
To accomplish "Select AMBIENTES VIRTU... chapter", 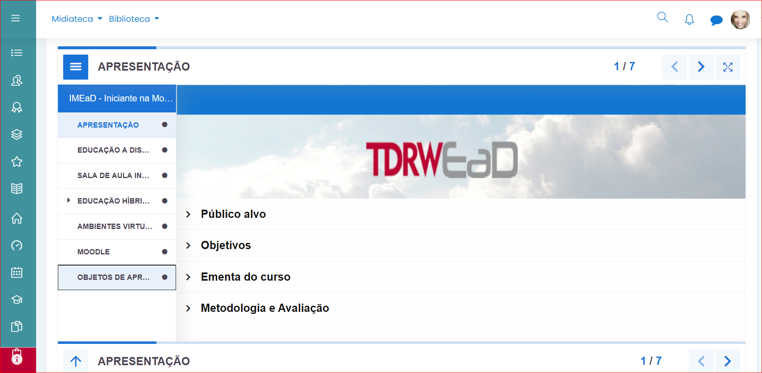I will point(117,227).
